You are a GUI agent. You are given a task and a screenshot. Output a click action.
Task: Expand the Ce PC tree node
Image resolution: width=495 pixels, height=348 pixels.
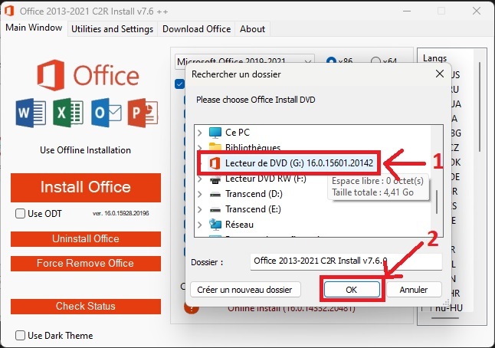[x=200, y=133]
